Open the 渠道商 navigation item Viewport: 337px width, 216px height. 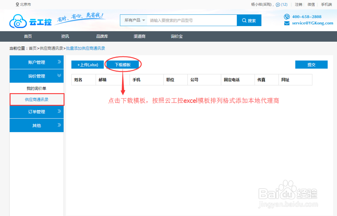140,36
